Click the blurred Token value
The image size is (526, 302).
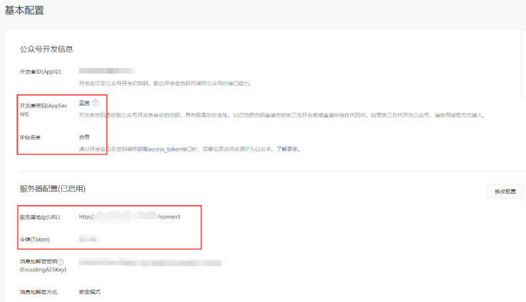[90, 239]
